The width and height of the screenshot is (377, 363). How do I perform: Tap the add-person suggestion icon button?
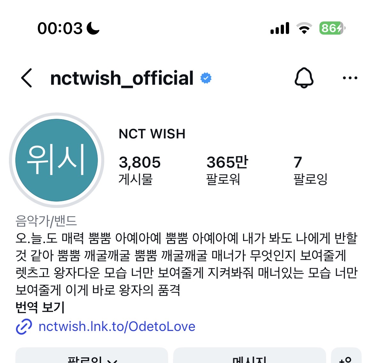(x=346, y=356)
